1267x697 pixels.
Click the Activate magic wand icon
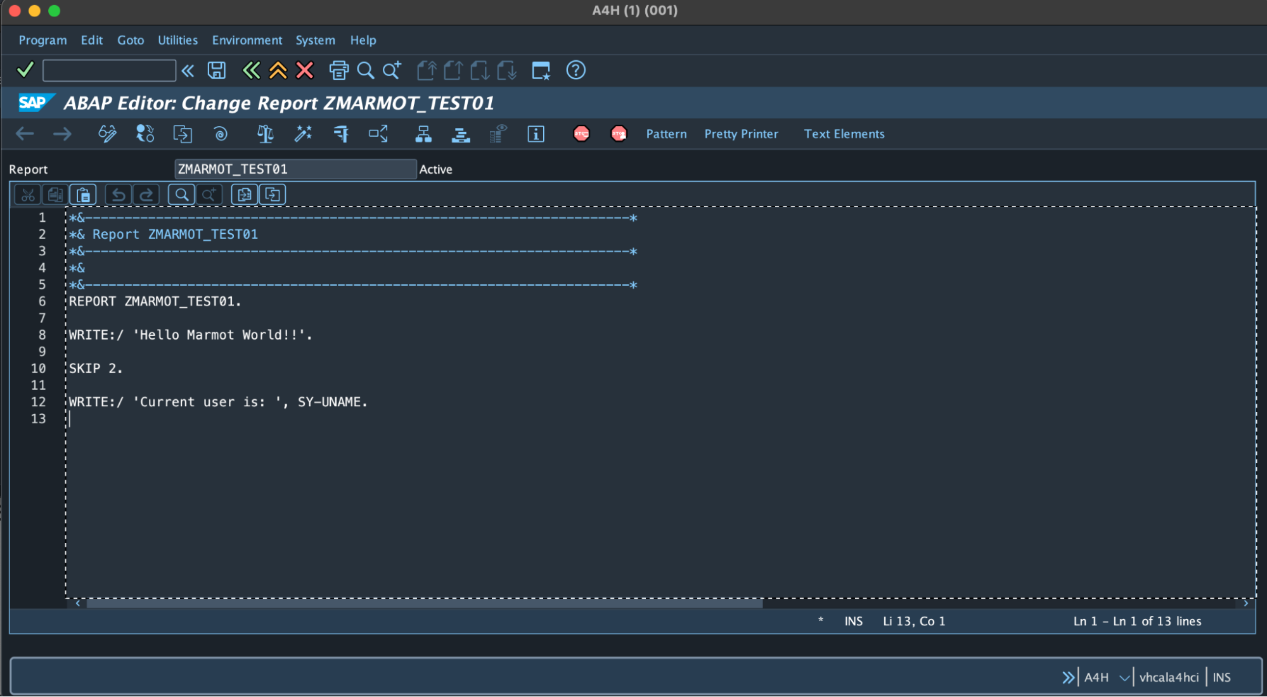[x=303, y=134]
